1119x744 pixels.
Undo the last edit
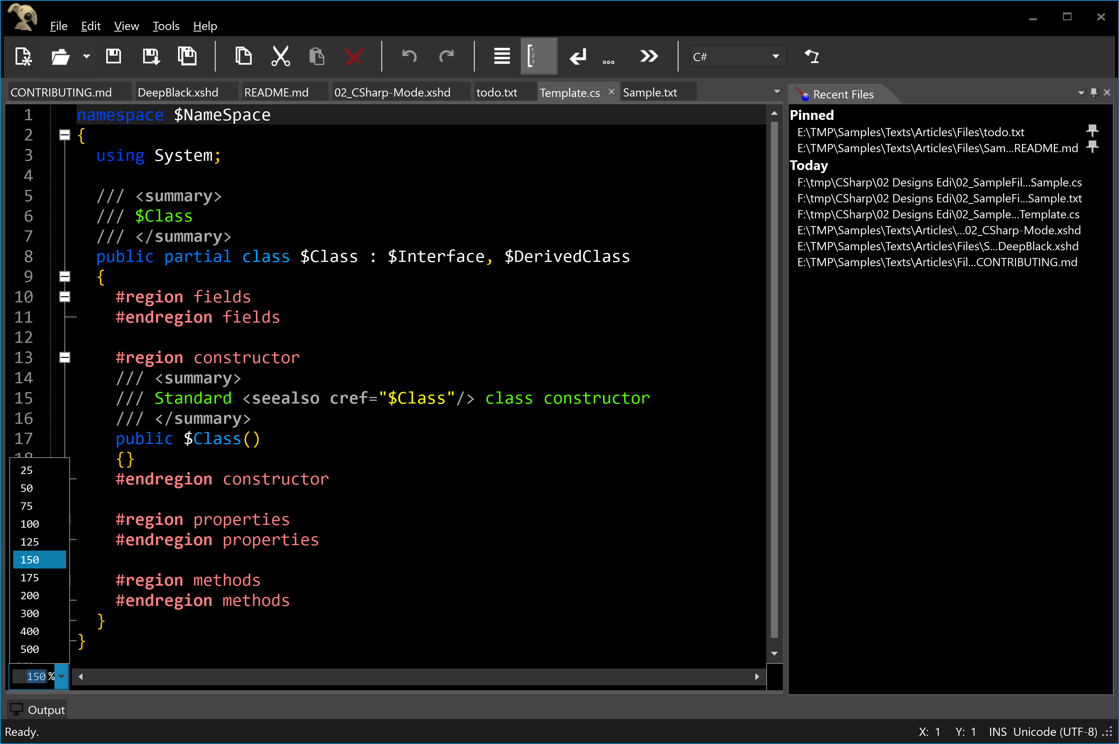pyautogui.click(x=409, y=56)
